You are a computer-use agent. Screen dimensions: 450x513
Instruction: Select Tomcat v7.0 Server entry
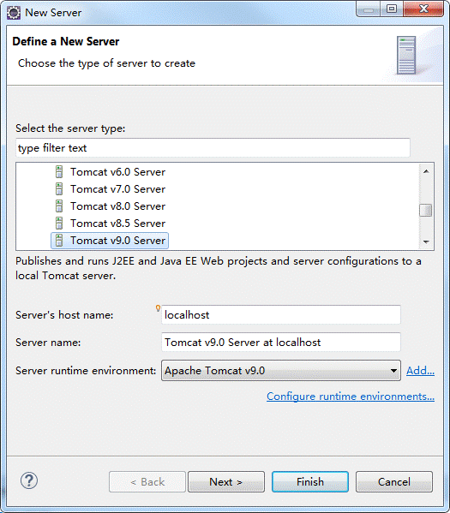pos(117,189)
